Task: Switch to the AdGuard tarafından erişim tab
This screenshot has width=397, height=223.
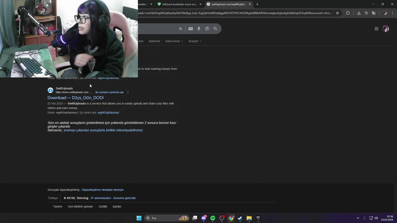Action: pyautogui.click(x=180, y=4)
